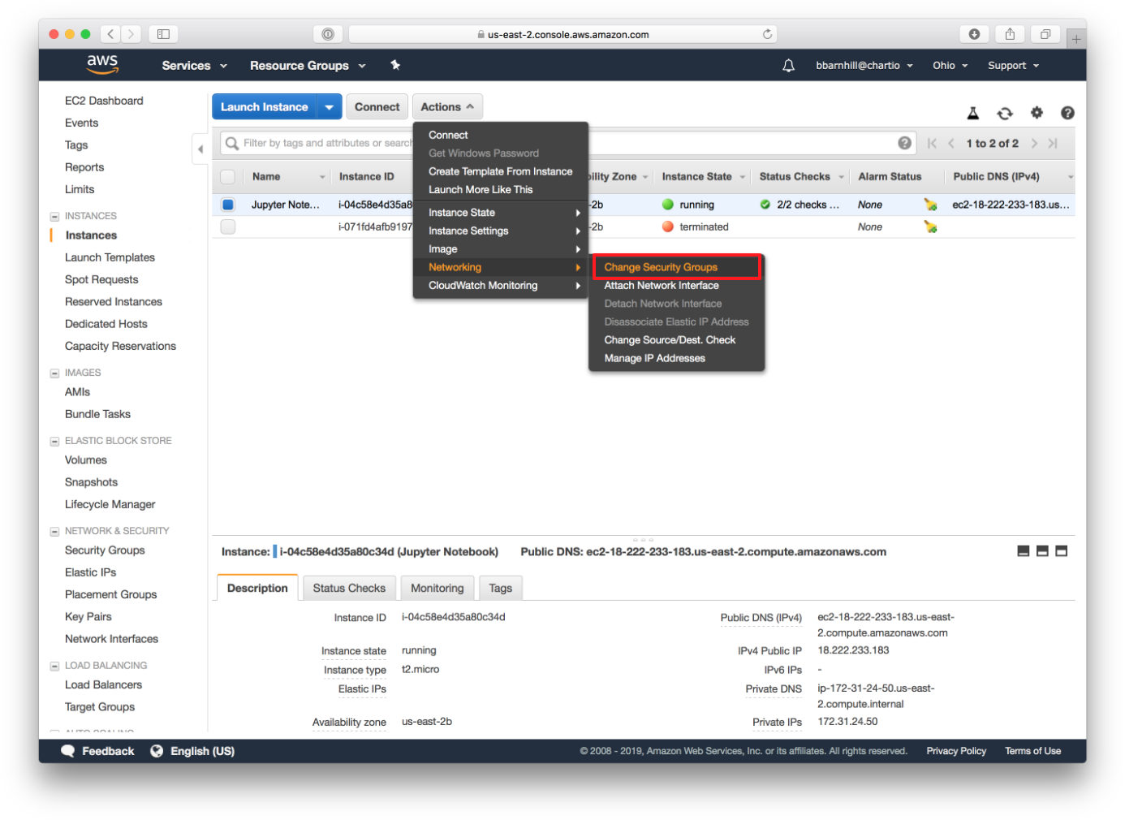Screen dimensions: 1125x820
Task: Open Security Groups in the sidebar
Action: 105,550
